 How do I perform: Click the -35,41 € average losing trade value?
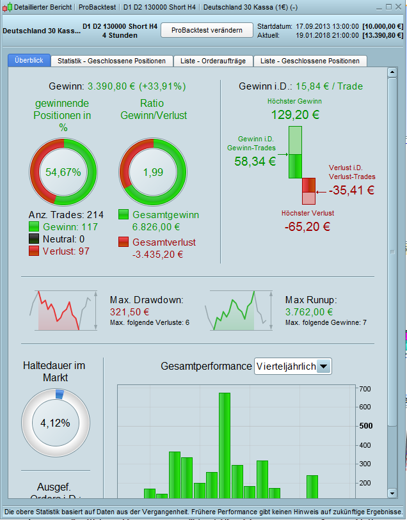pos(351,191)
